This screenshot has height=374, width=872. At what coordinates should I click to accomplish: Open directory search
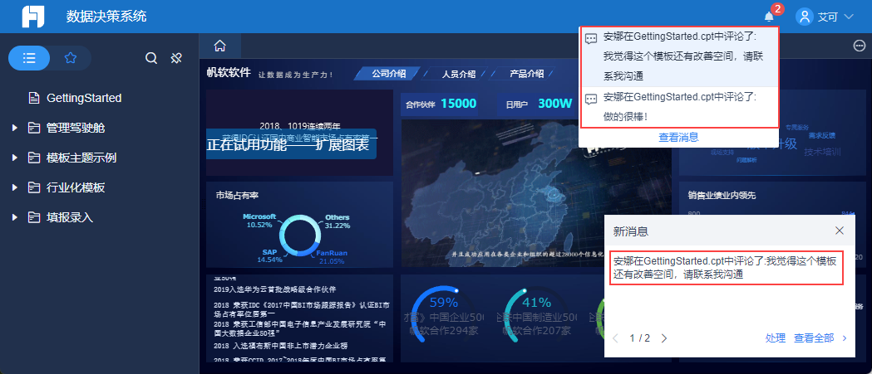(x=151, y=58)
